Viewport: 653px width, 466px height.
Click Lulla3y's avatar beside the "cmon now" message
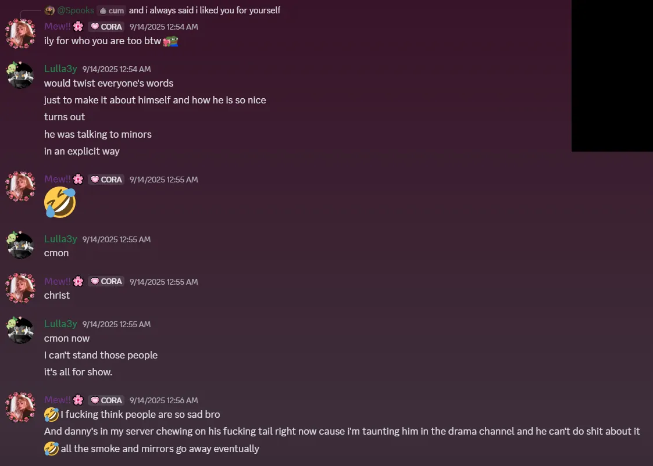point(20,331)
